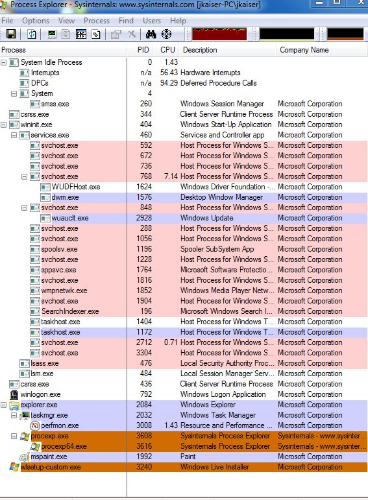Screen dimensions: 368x500
Task: Select the wmpnetwk.exe row
Action: click(184, 291)
